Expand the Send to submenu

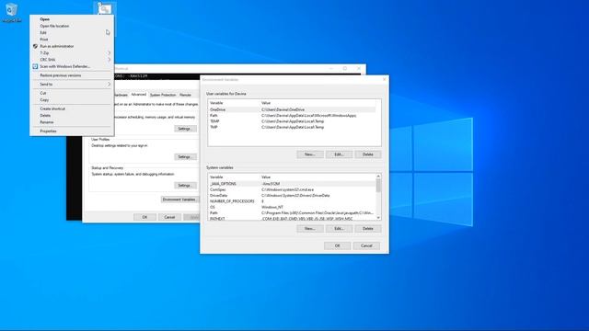(72, 85)
